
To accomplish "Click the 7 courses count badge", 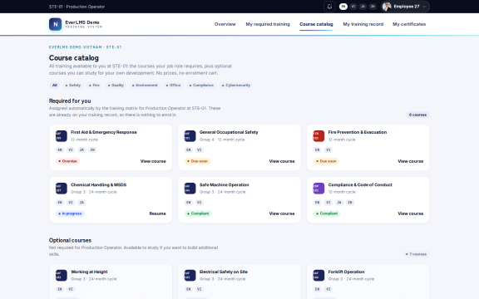I will point(416,254).
